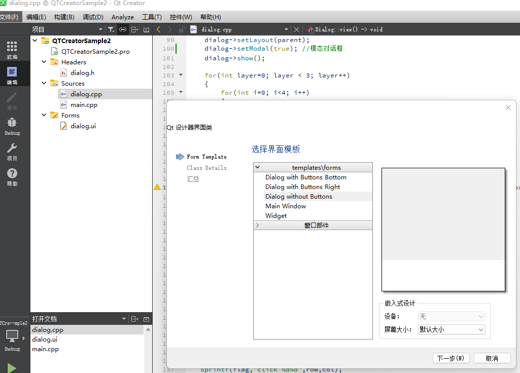Screen dimensions: 520x373
Task: Click the filter tree funnel icon
Action: (111, 29)
